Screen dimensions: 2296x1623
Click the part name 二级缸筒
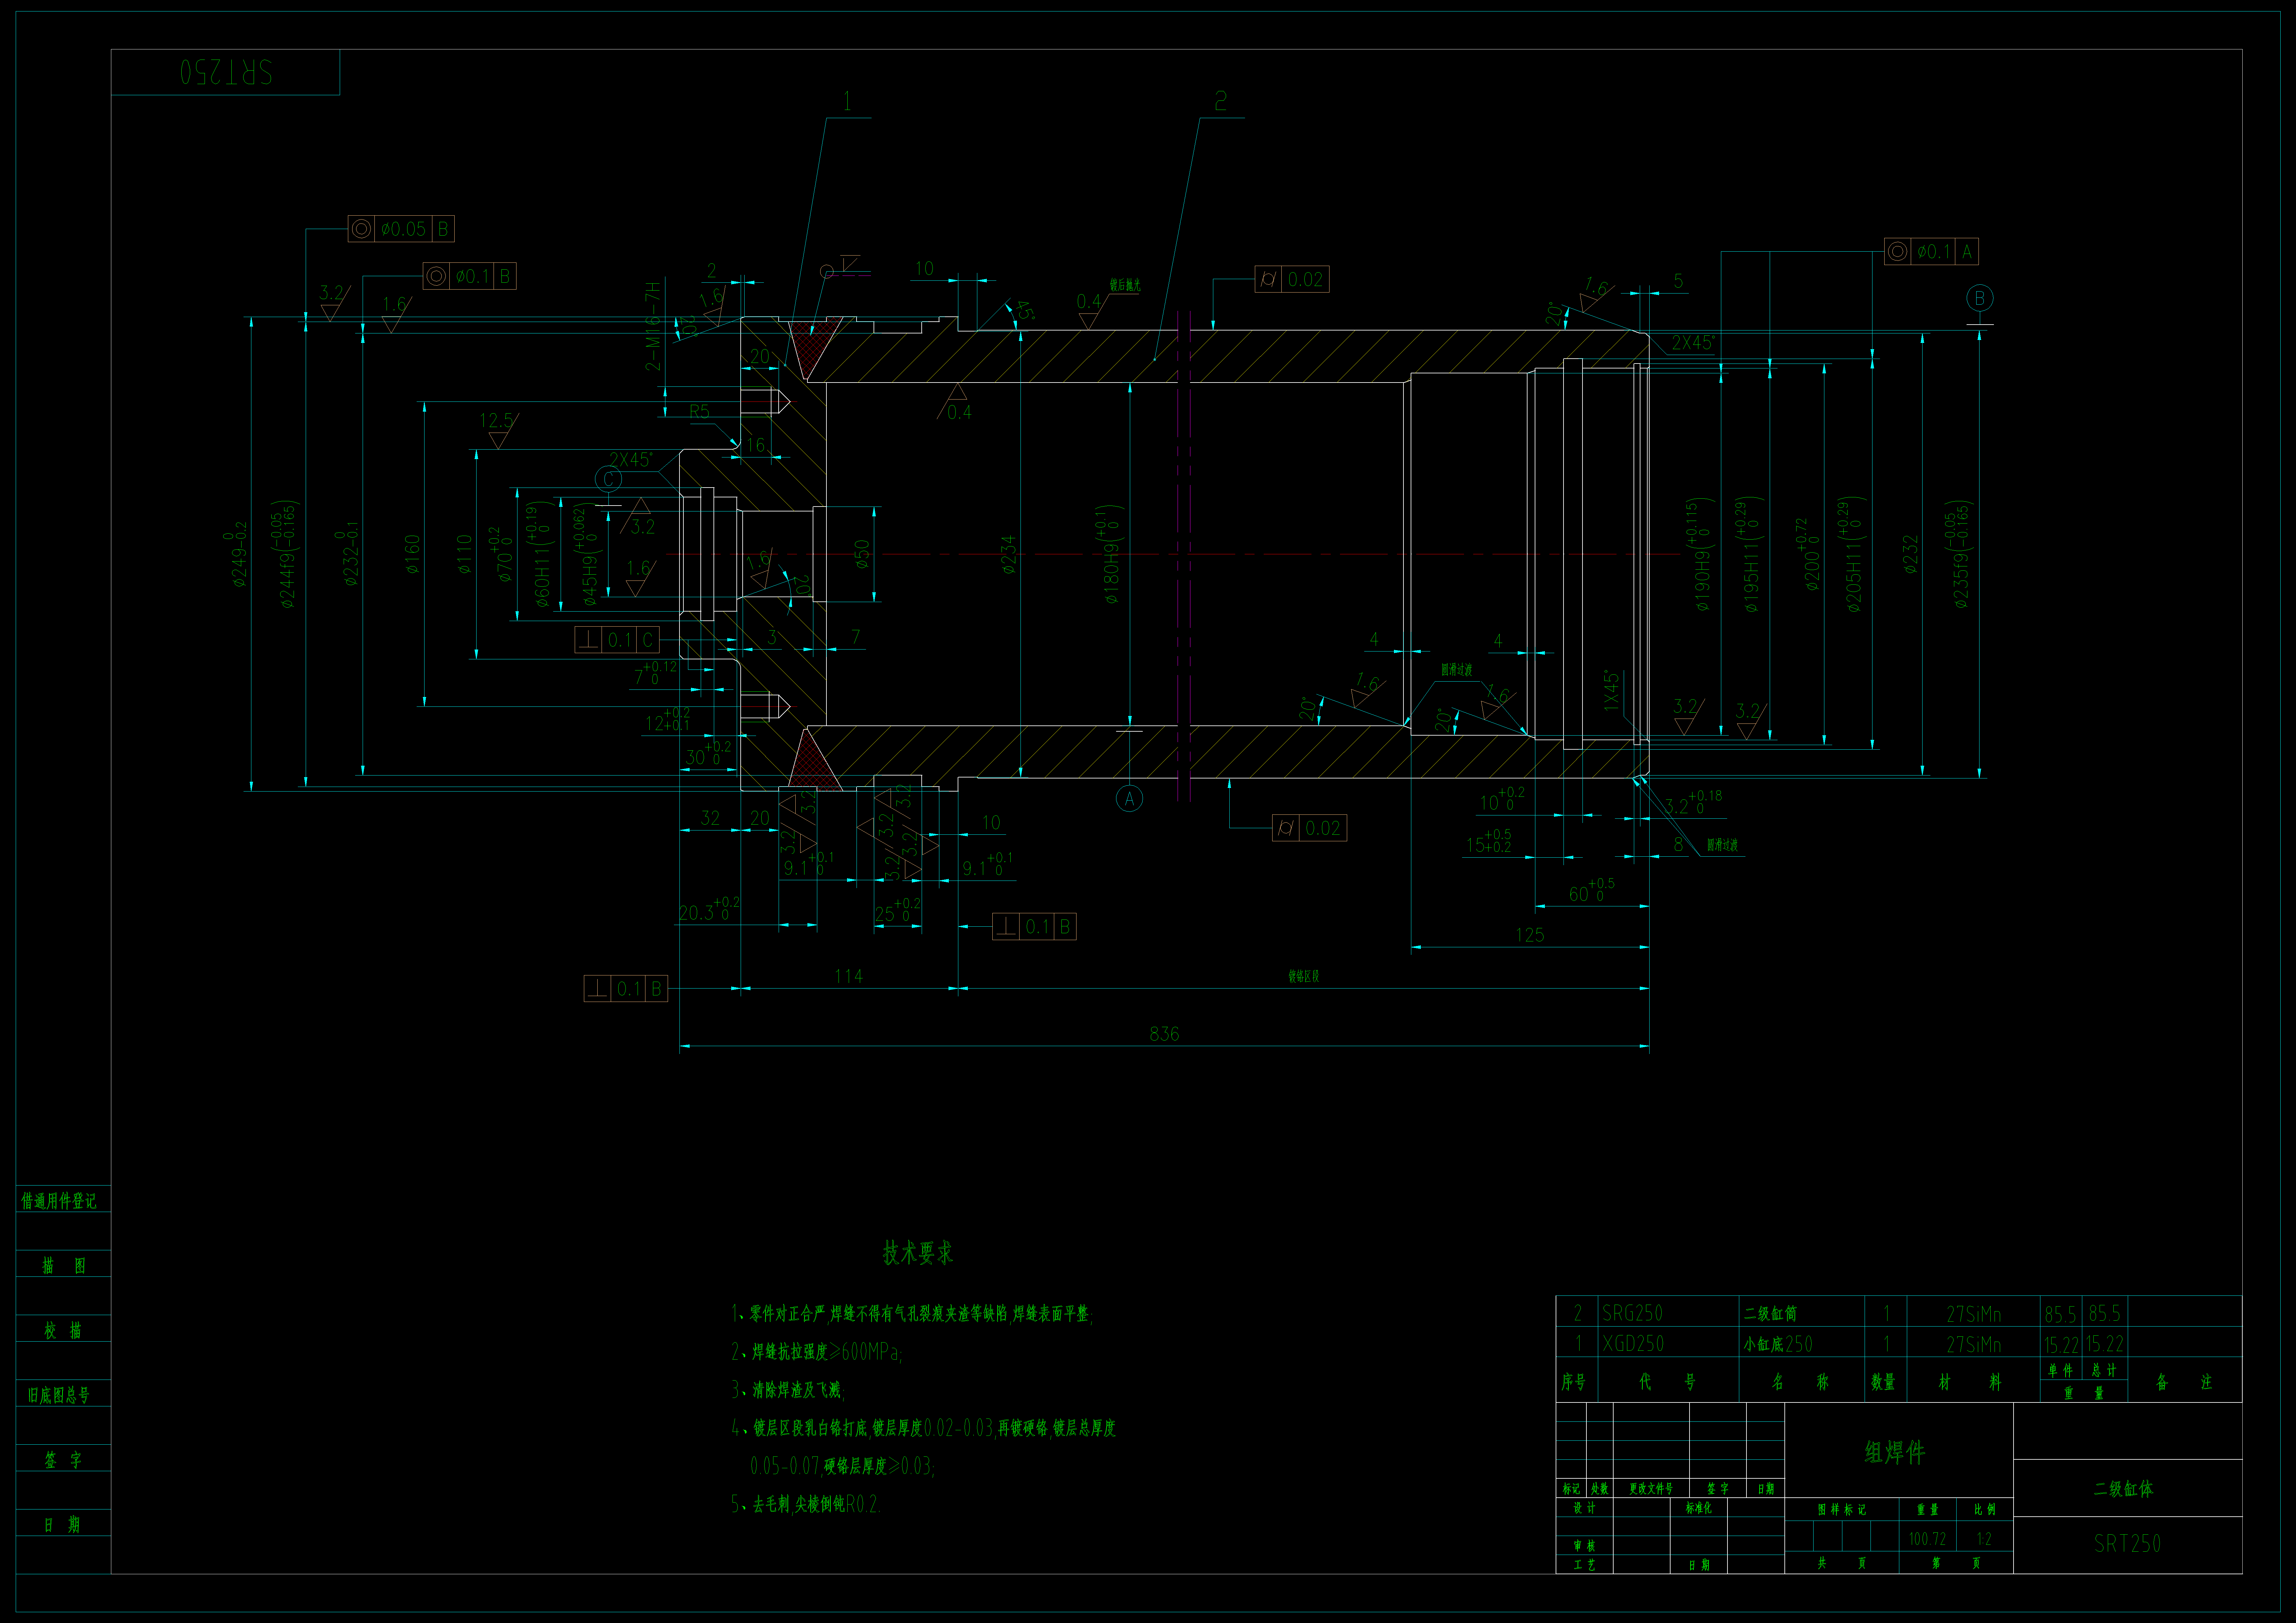click(1770, 1314)
